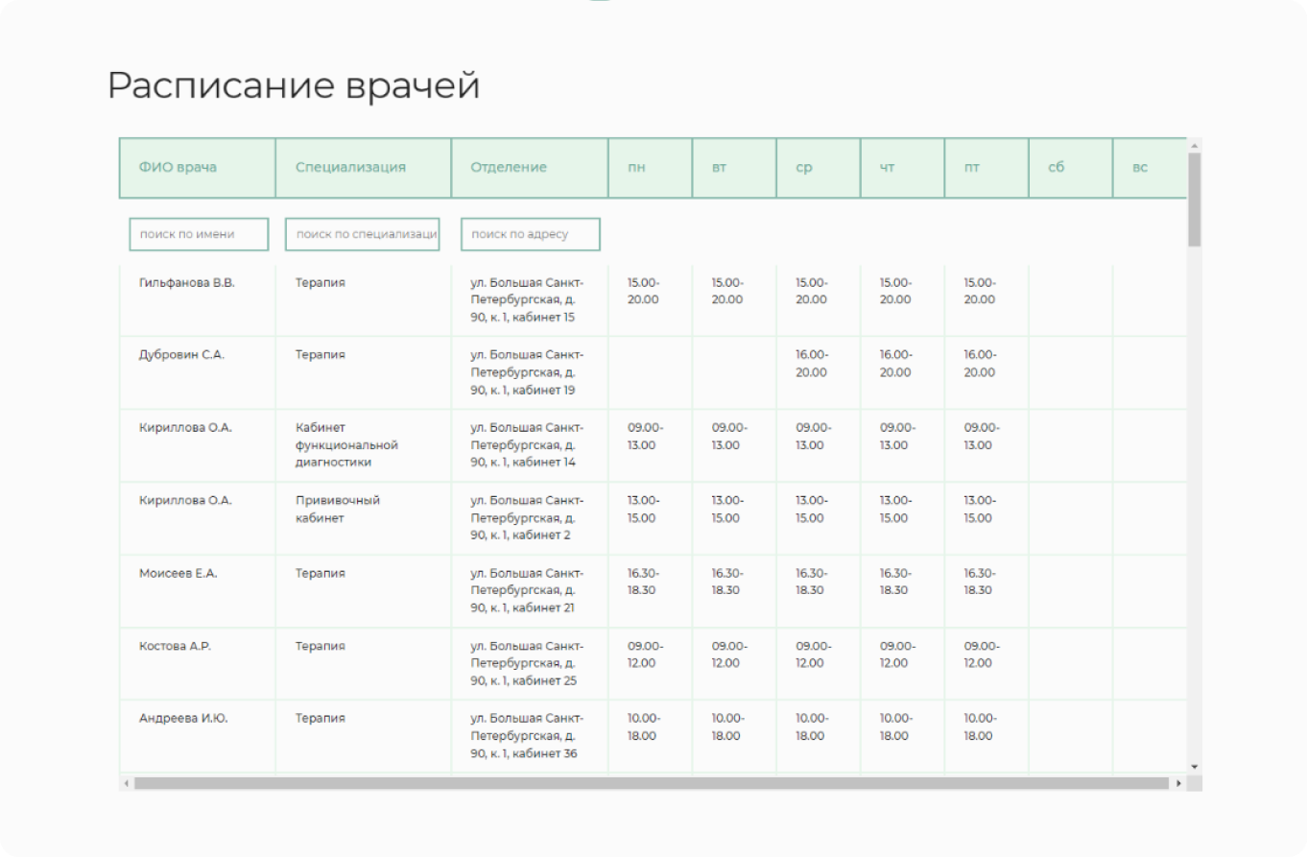Click "Кабинет функциональной диагностики" specialization cell

(x=346, y=445)
